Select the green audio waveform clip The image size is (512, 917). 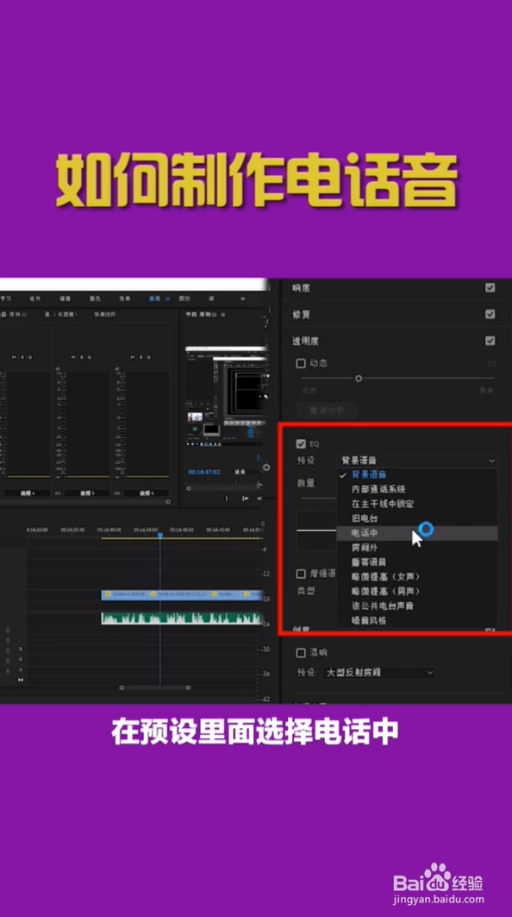[x=183, y=619]
